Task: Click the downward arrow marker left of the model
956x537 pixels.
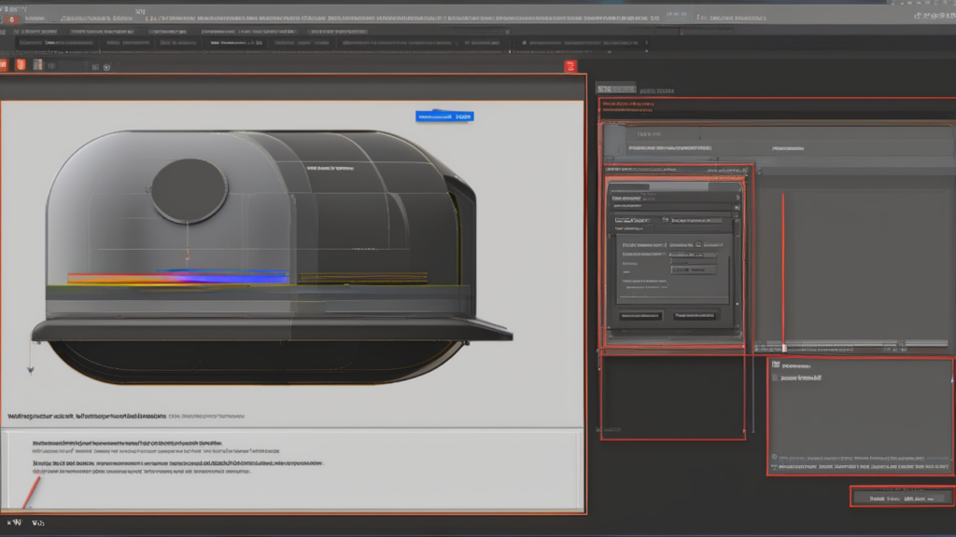Action: pyautogui.click(x=30, y=369)
